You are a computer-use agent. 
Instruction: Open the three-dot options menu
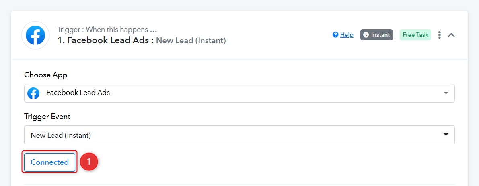[x=439, y=35]
